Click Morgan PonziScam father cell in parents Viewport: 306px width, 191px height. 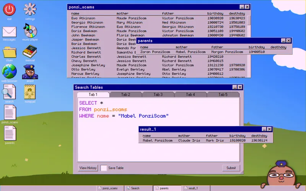(x=227, y=52)
